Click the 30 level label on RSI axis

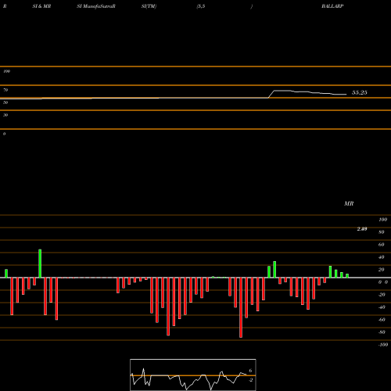[x=5, y=115]
